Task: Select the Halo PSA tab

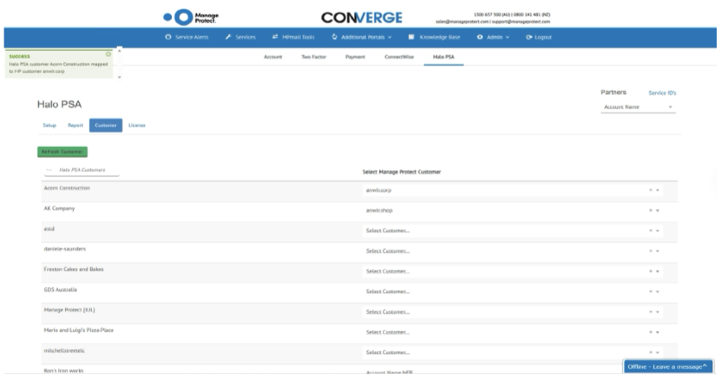Action: pos(443,57)
